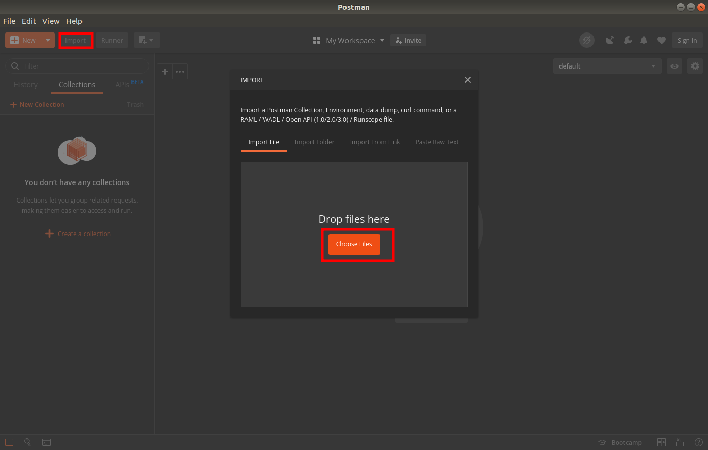The height and width of the screenshot is (450, 708).
Task: Select the Import File tab
Action: click(264, 142)
